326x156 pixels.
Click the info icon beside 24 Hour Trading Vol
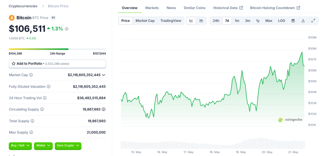click(x=45, y=98)
